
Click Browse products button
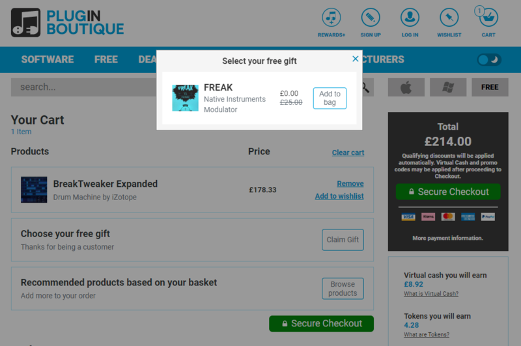click(343, 289)
